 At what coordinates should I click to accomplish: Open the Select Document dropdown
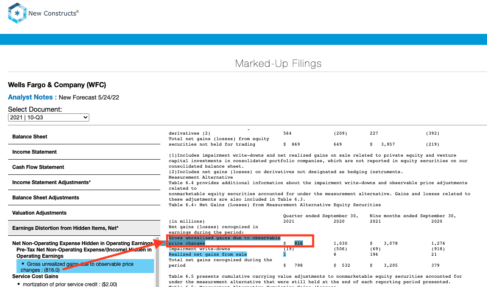49,117
